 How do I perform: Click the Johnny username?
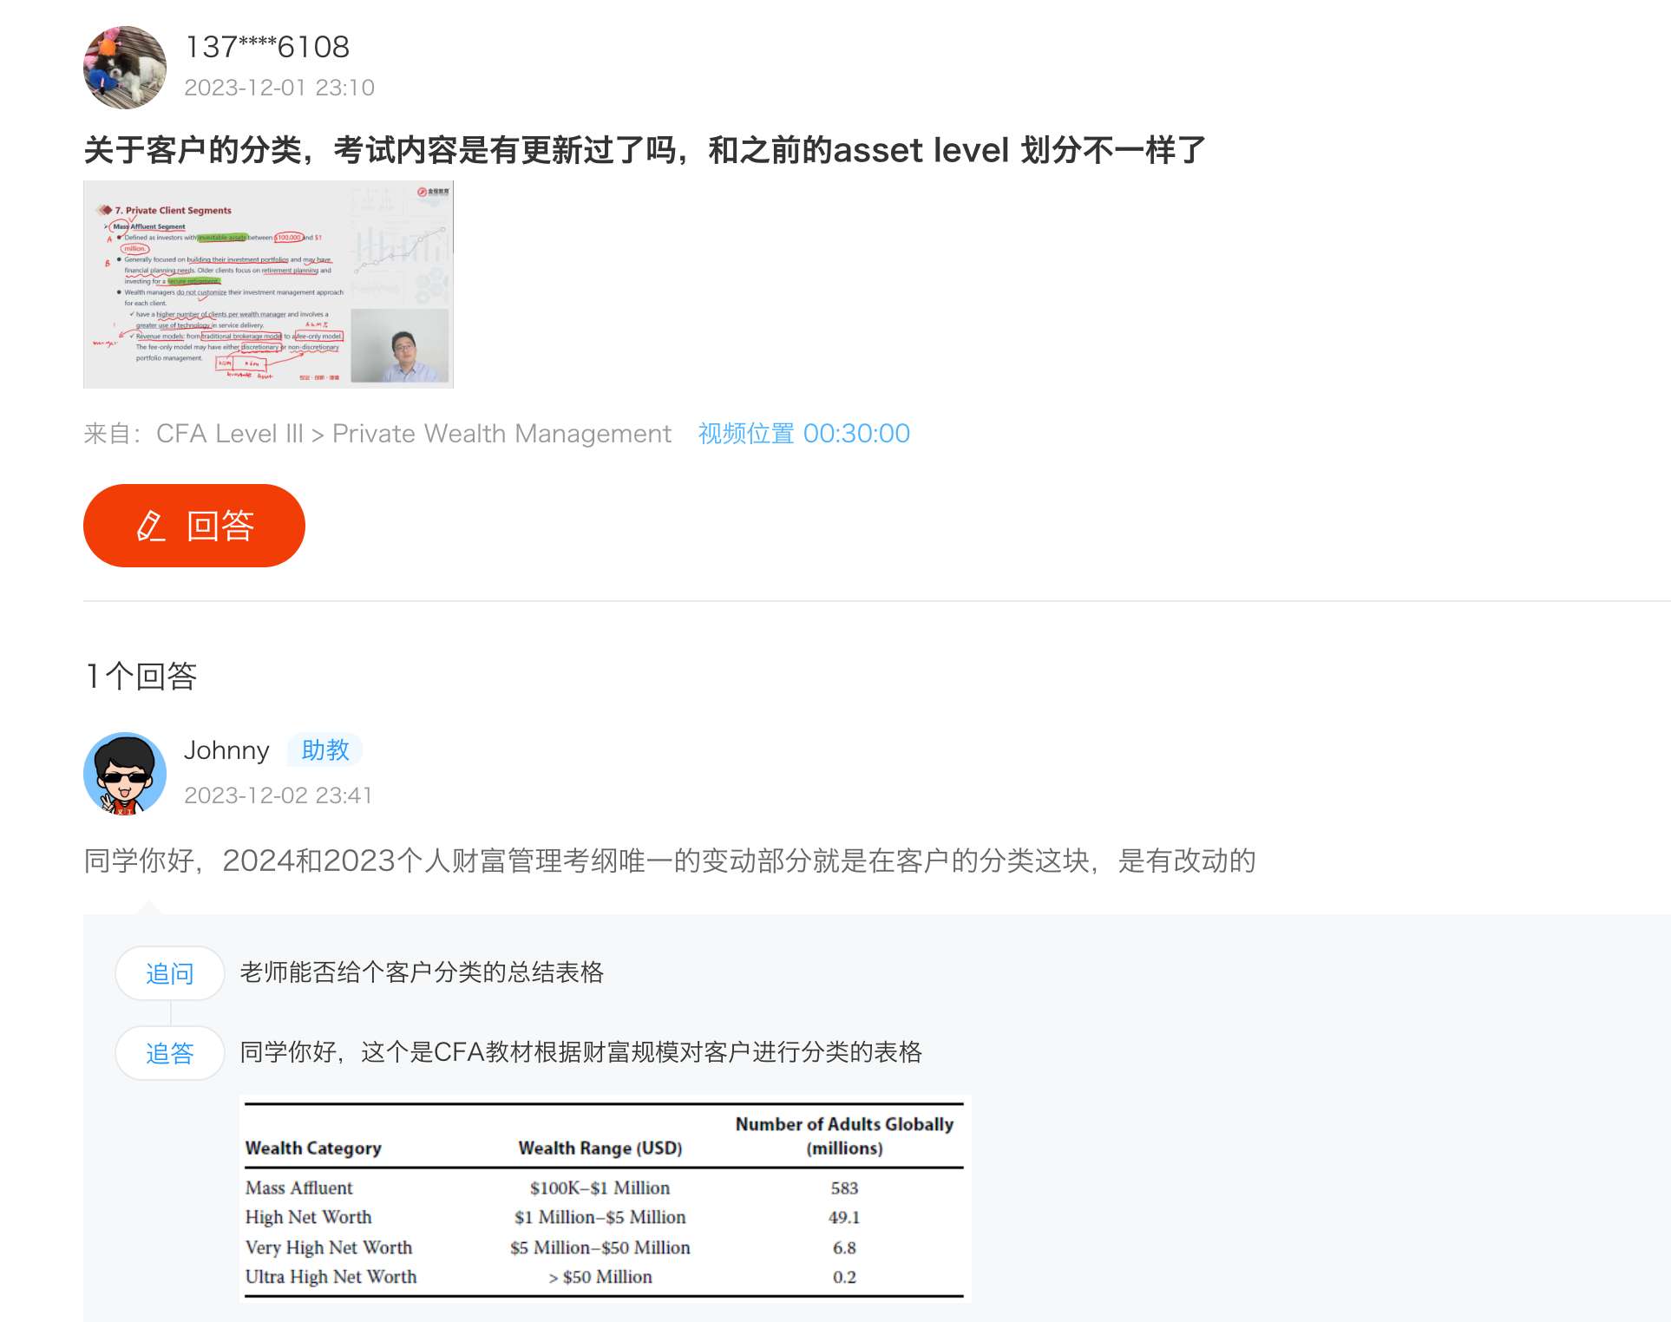(226, 750)
